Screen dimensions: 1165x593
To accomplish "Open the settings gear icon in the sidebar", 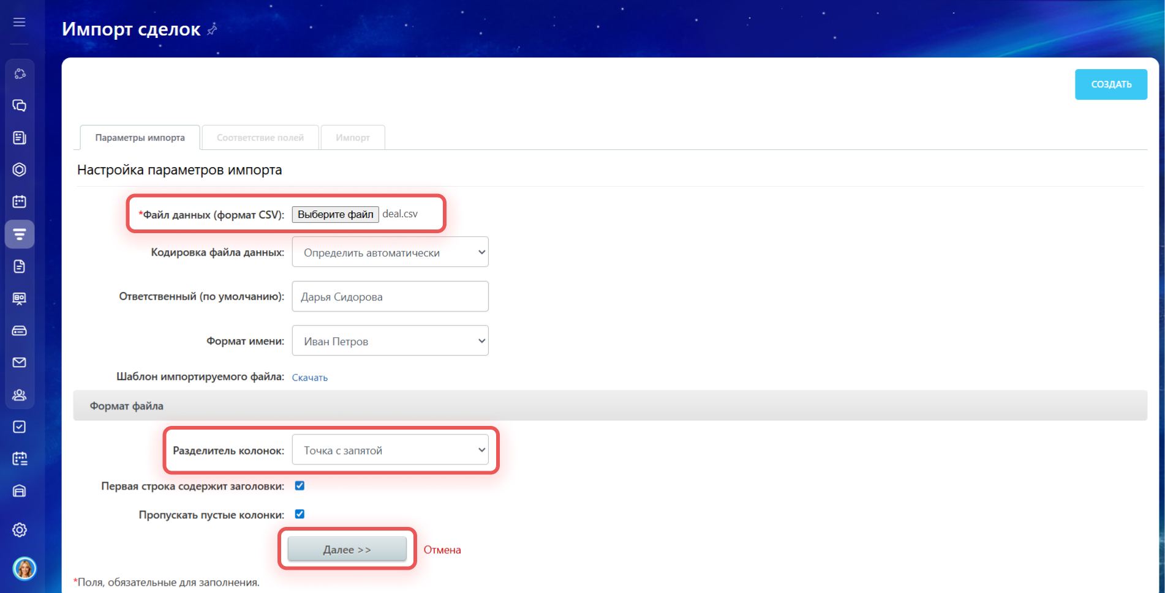I will pyautogui.click(x=20, y=530).
